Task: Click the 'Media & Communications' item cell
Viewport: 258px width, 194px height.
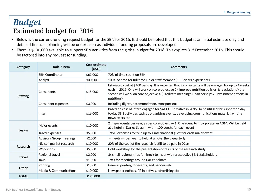Action: tap(61, 171)
